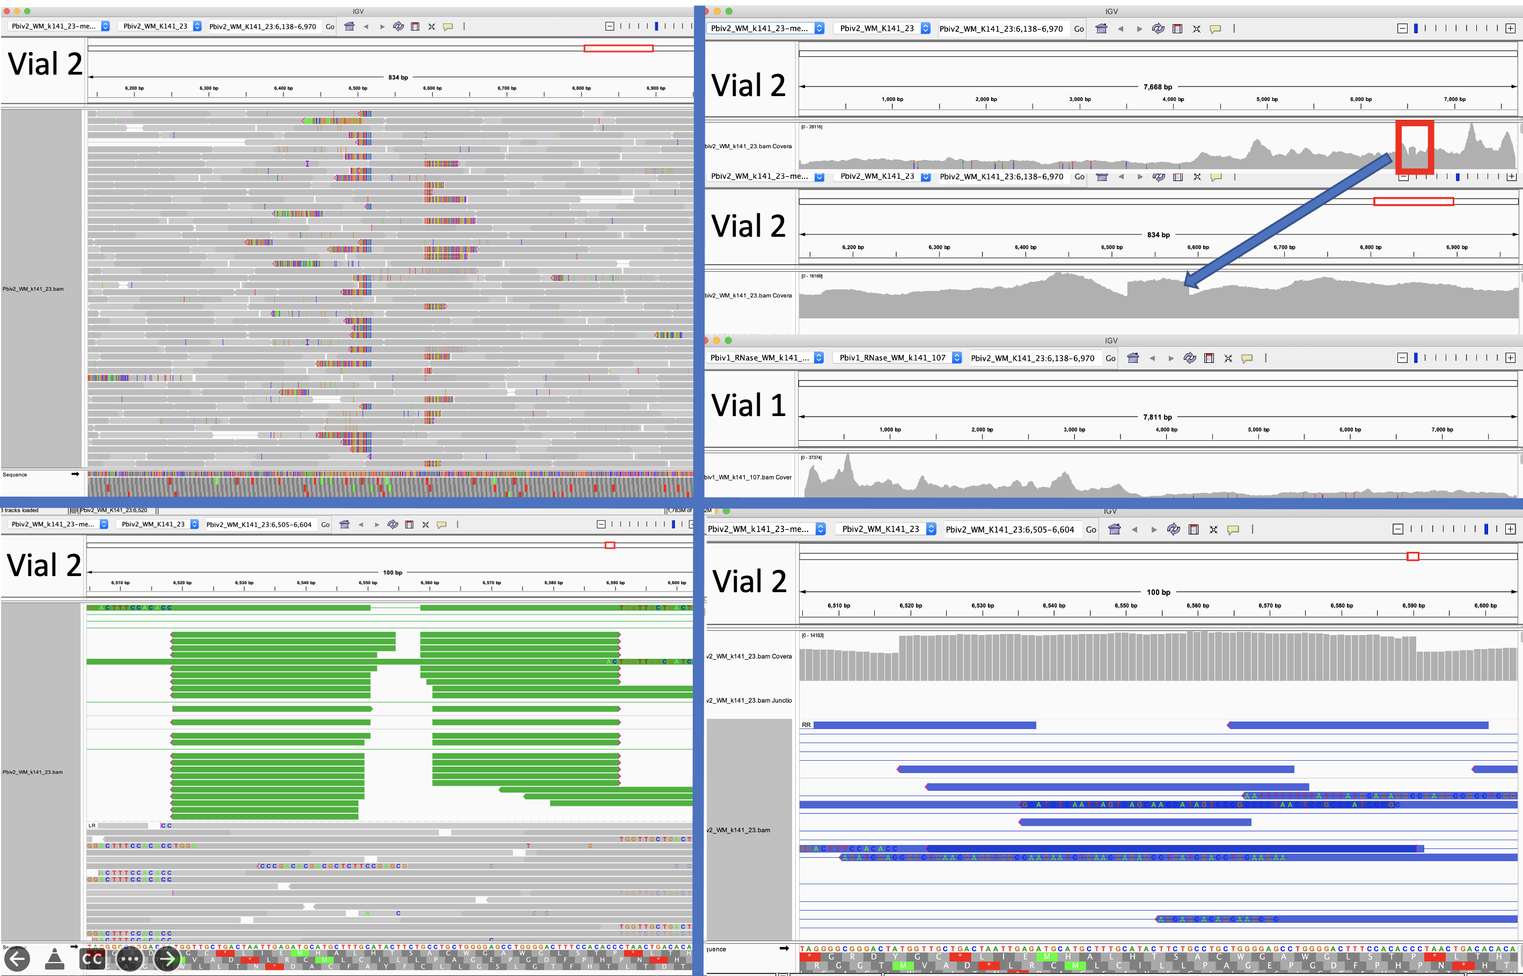Click the Home icon in the Vial 1 window
The height and width of the screenshot is (976, 1523).
[1133, 358]
